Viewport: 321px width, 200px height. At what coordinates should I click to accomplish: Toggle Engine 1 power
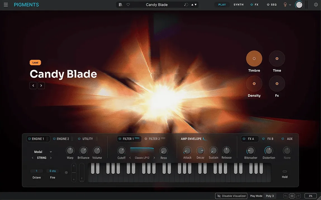pyautogui.click(x=30, y=139)
